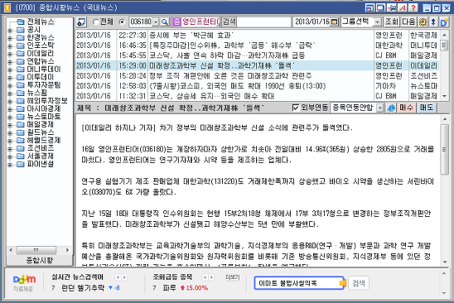Select the 해외투자정보 folder
The height and width of the screenshot is (303, 454).
point(47,101)
